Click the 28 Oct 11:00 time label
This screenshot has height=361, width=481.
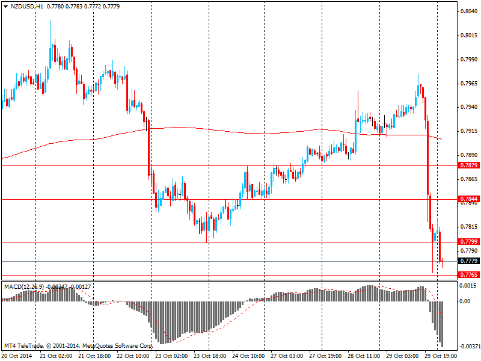364,356
